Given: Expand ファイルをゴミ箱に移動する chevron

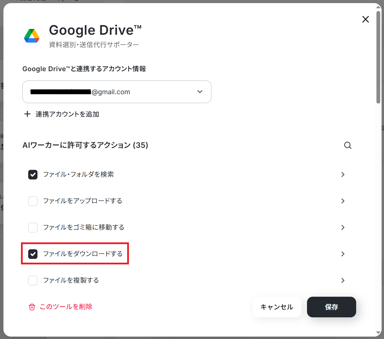Looking at the screenshot, I should point(343,228).
